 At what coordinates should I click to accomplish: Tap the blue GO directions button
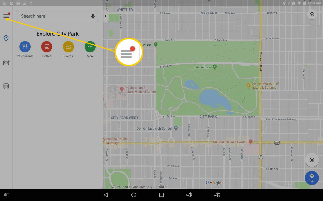pyautogui.click(x=312, y=178)
